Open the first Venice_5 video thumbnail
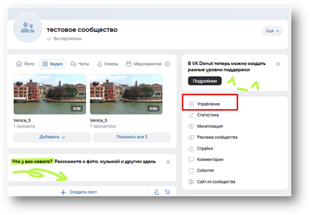The width and height of the screenshot is (310, 215). (50, 94)
